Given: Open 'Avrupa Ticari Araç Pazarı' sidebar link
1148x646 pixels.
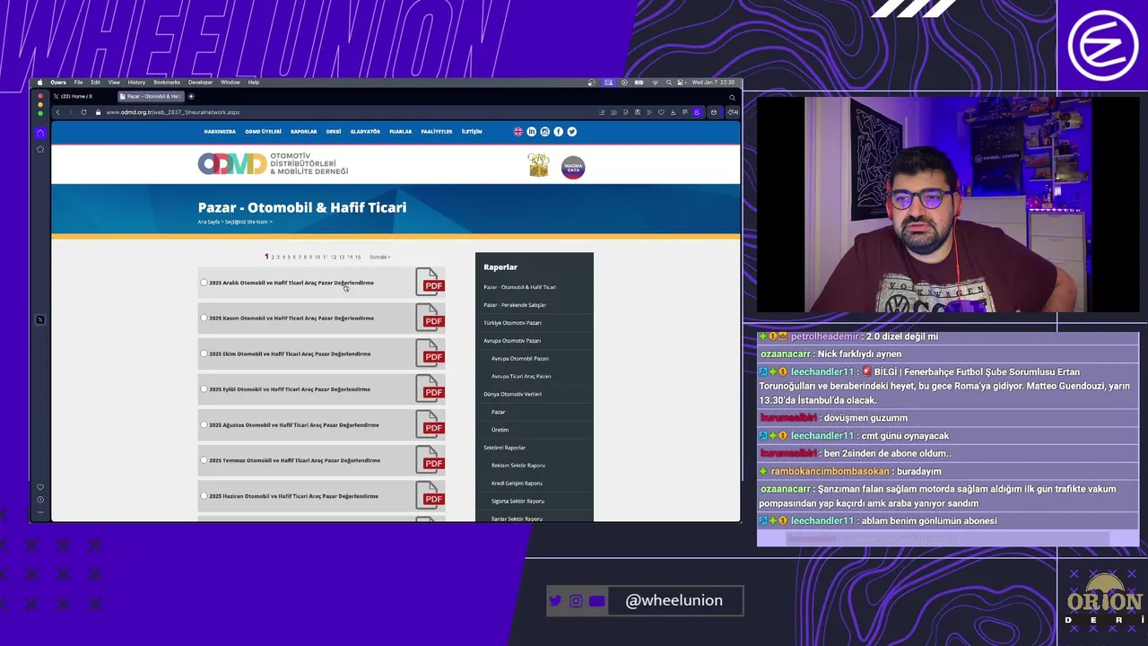Looking at the screenshot, I should click(x=521, y=376).
